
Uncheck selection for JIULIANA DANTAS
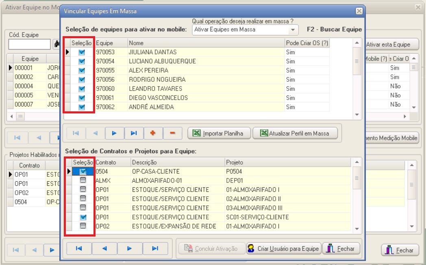pyautogui.click(x=82, y=52)
